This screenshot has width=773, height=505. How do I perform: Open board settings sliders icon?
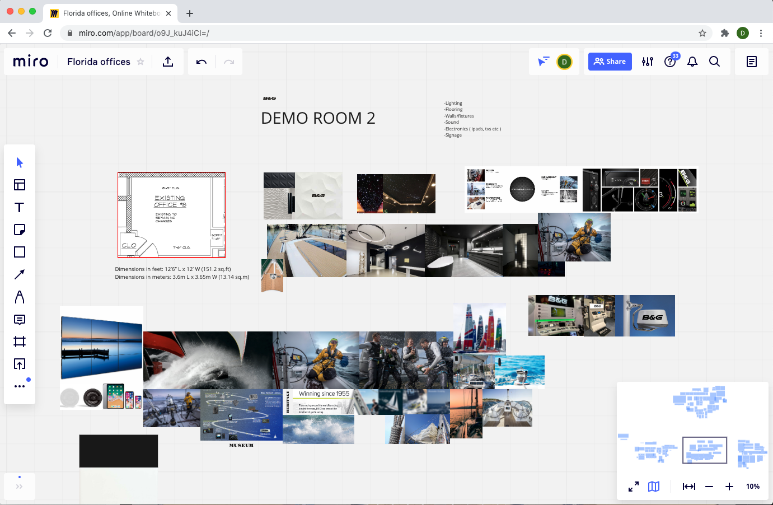(648, 62)
